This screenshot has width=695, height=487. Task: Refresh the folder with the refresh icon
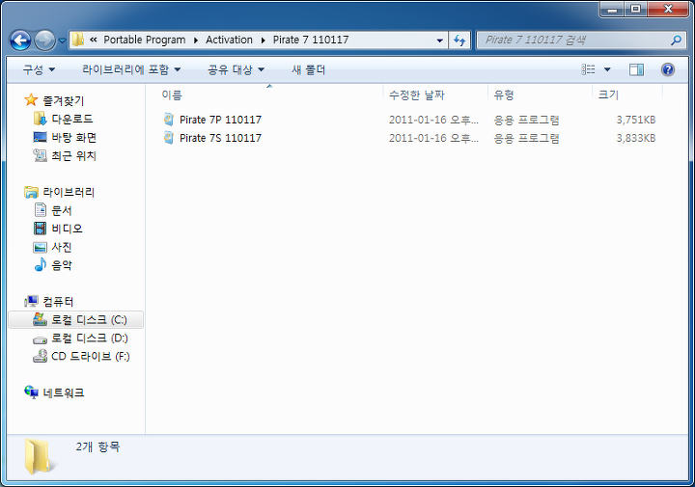coord(459,41)
